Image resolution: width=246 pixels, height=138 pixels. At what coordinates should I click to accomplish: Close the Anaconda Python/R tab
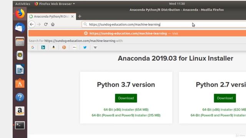click(x=72, y=16)
